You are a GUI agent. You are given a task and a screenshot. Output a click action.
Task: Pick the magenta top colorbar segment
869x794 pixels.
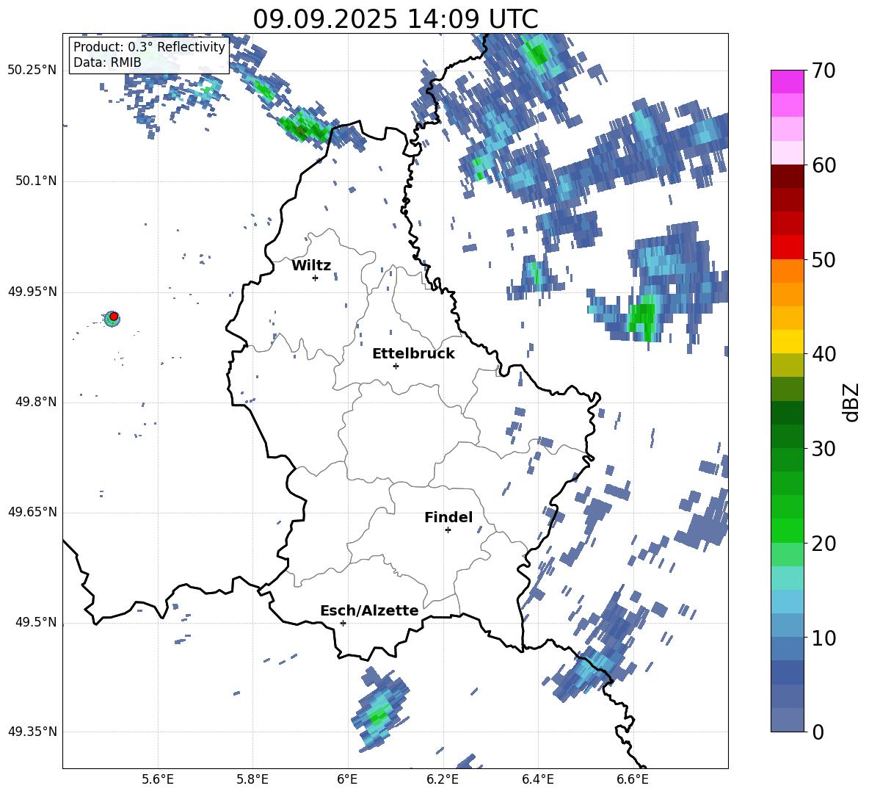(787, 82)
